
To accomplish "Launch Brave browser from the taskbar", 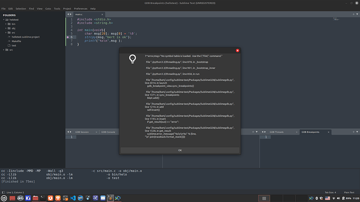I will pyautogui.click(x=58, y=198).
